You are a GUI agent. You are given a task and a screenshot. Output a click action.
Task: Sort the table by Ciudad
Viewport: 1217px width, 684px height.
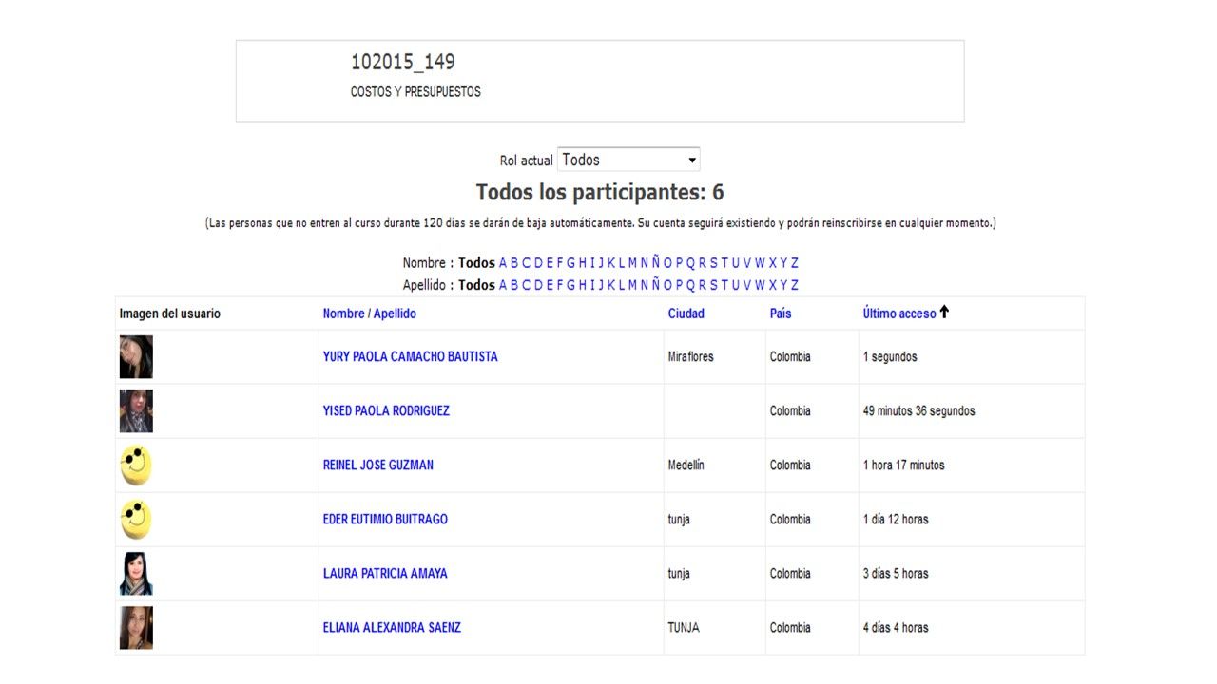click(x=686, y=313)
